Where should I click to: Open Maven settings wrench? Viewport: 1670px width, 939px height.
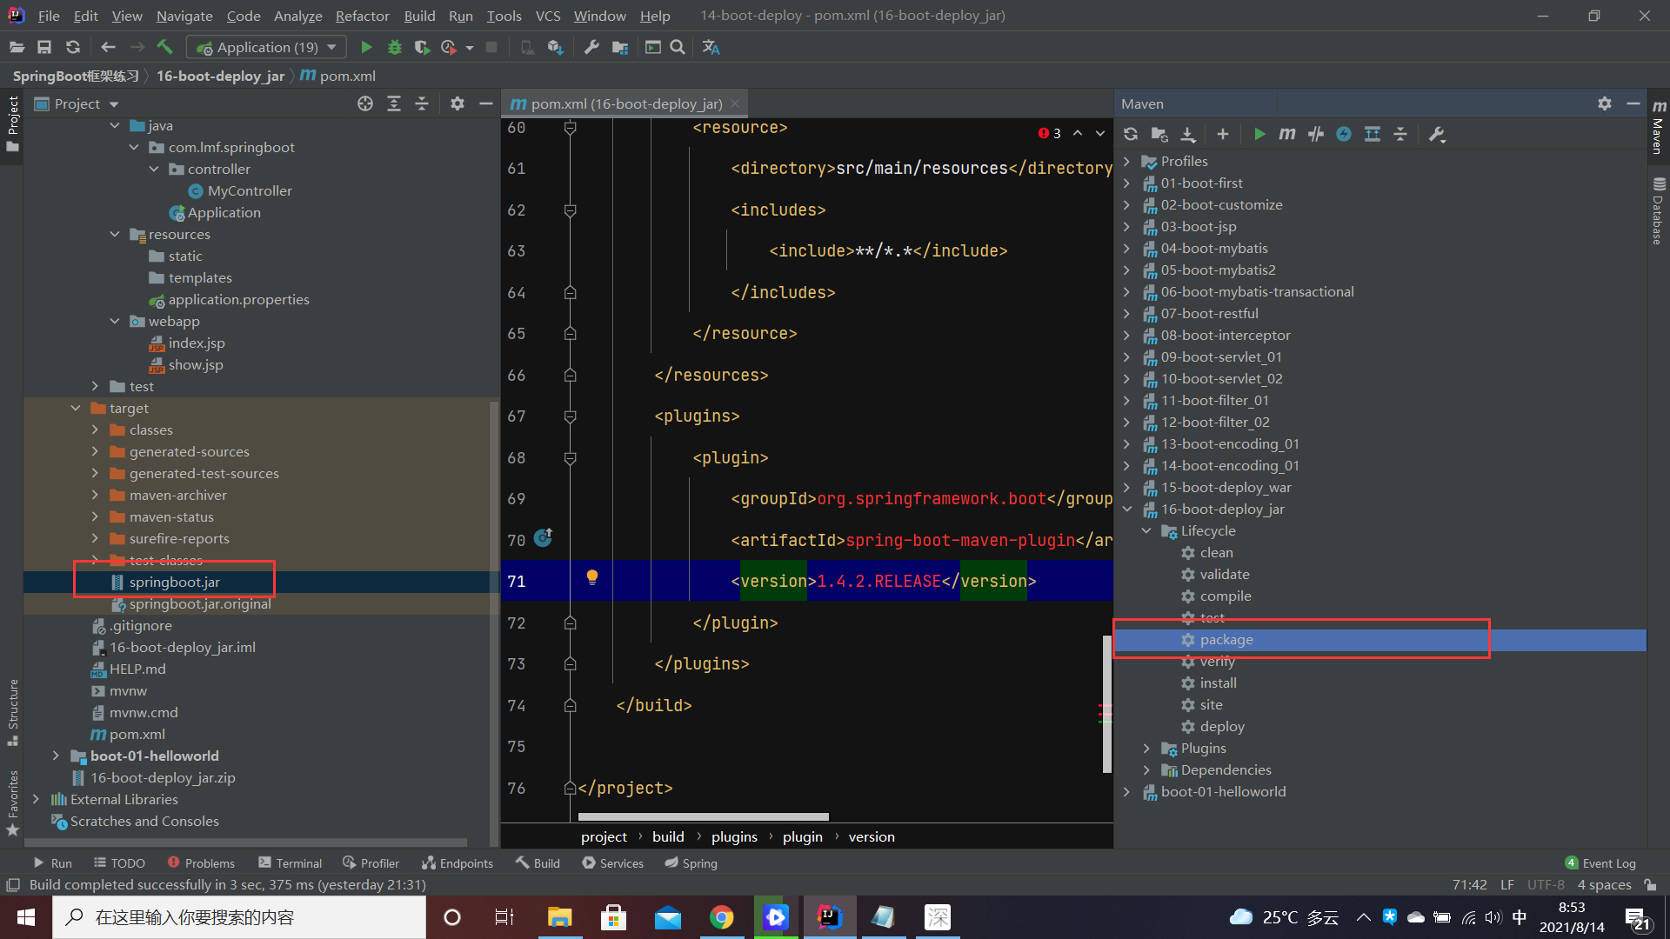(x=1437, y=134)
